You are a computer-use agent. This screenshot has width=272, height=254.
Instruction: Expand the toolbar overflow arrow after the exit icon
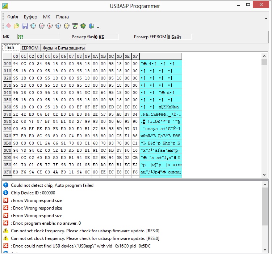point(98,28)
